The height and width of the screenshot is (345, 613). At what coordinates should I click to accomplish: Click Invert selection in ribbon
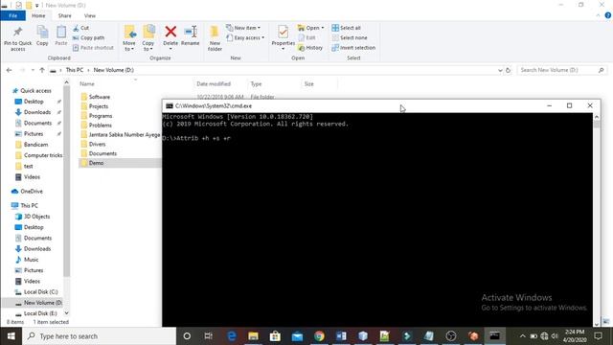(353, 48)
